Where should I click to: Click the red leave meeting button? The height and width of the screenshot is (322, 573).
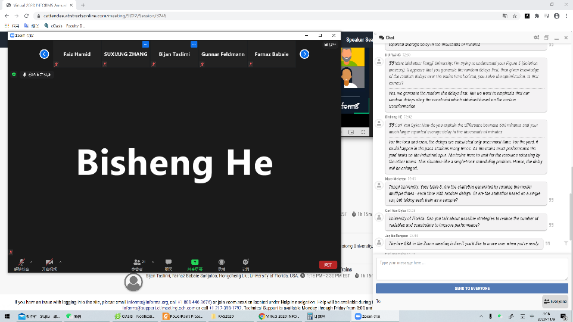[328, 264]
